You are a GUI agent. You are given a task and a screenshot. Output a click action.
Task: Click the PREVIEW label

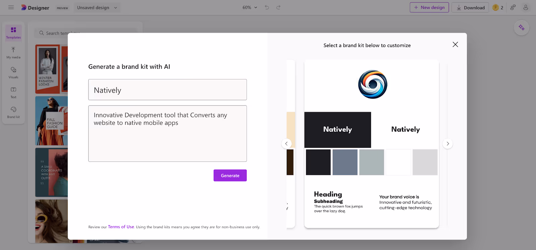point(62,8)
